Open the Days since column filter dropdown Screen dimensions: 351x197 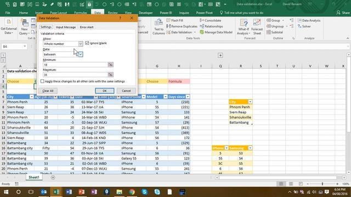(x=188, y=97)
